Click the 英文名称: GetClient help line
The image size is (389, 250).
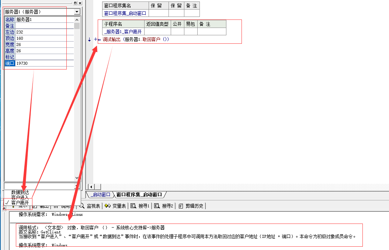point(40,232)
